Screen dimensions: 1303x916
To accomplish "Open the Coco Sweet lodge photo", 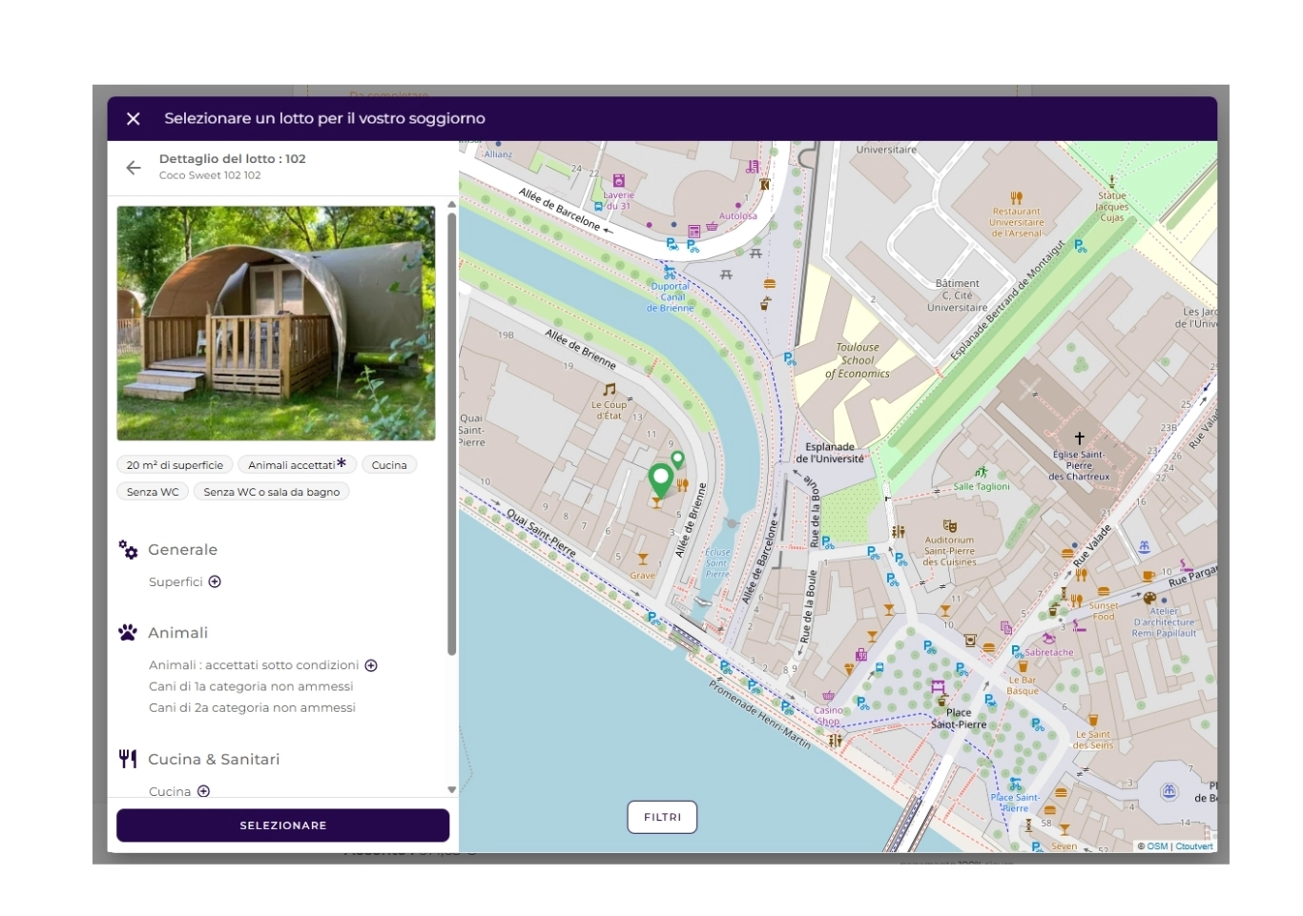I will click(276, 323).
